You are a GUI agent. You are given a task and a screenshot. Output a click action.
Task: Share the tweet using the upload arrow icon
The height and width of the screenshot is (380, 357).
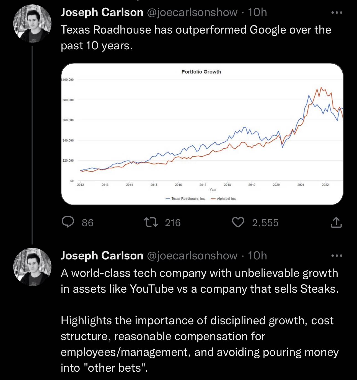(x=336, y=222)
